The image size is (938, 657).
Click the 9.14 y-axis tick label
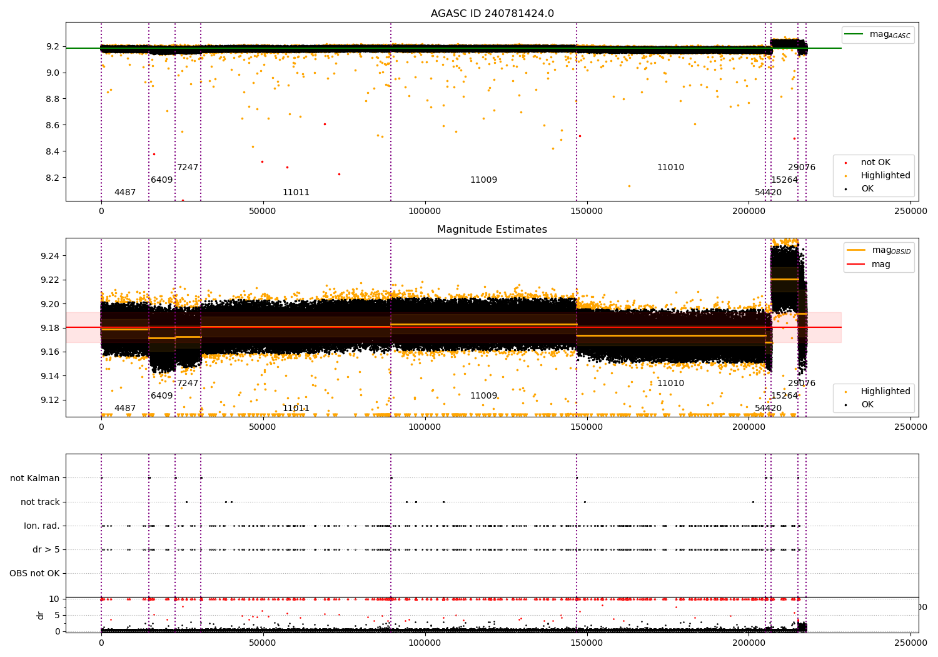click(51, 376)
